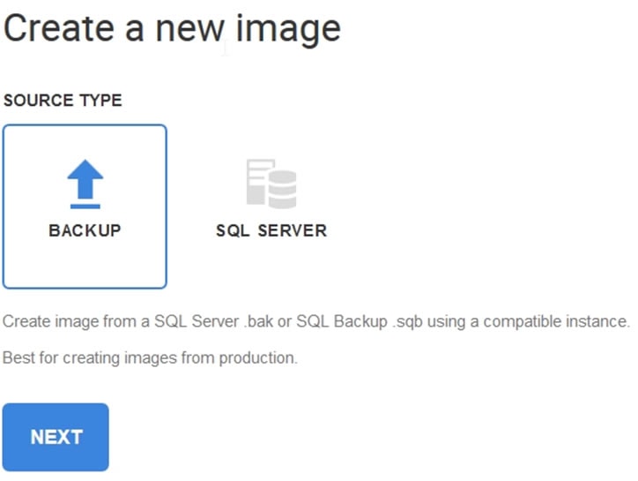Click the word "image" in the page title
This screenshot has height=481, width=638.
click(x=286, y=28)
